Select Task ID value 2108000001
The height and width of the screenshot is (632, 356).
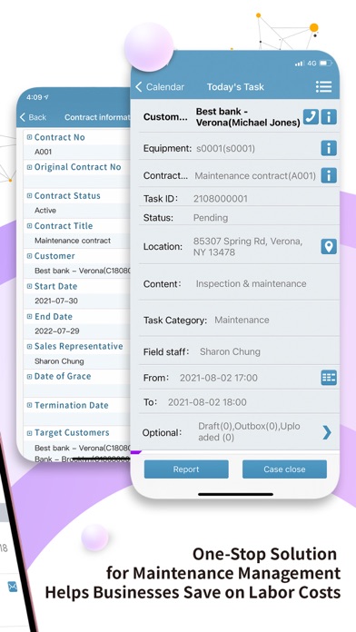point(221,199)
